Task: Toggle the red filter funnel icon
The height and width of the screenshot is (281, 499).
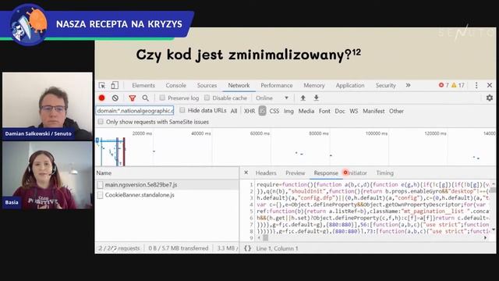Action: [x=133, y=98]
